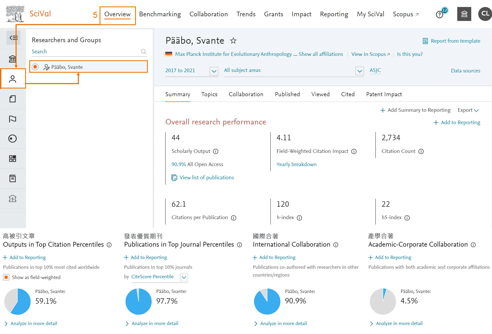
Task: Select the Researchers sidebar icon
Action: (x=13, y=78)
